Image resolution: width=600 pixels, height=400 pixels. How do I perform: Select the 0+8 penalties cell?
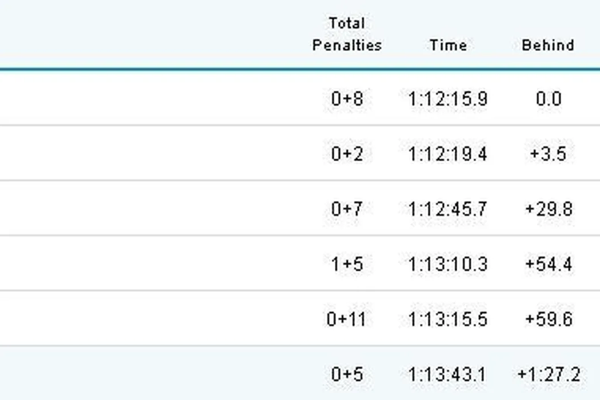pos(346,99)
